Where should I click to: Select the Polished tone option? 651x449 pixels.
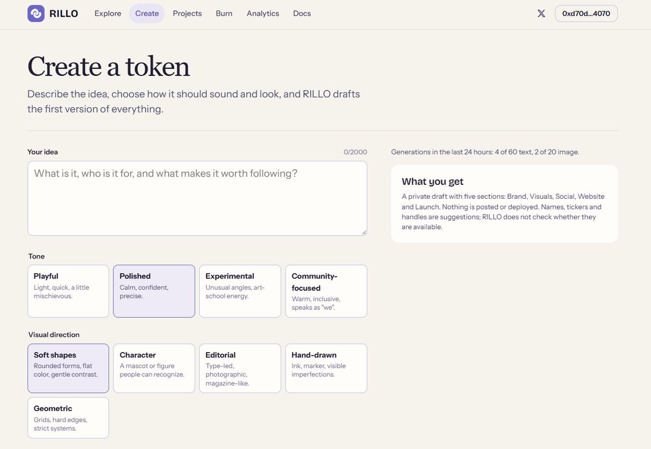point(154,291)
